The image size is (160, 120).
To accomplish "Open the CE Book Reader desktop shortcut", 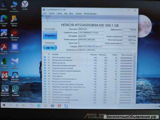I will point(4,63).
